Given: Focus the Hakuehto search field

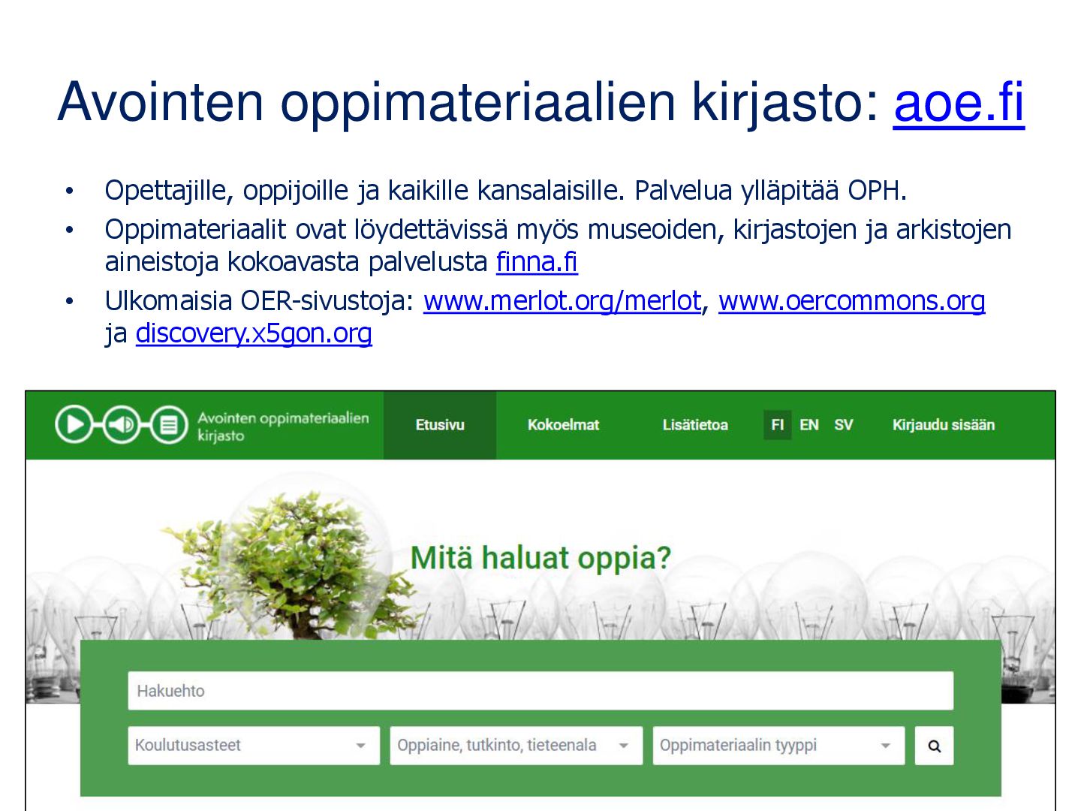Looking at the screenshot, I should (540, 691).
